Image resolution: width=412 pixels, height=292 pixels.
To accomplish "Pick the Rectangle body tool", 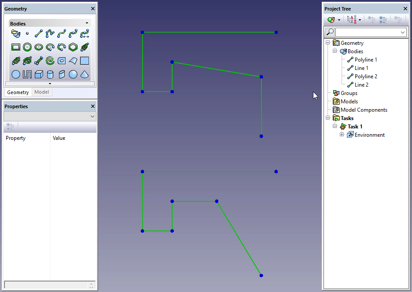I will click(16, 47).
